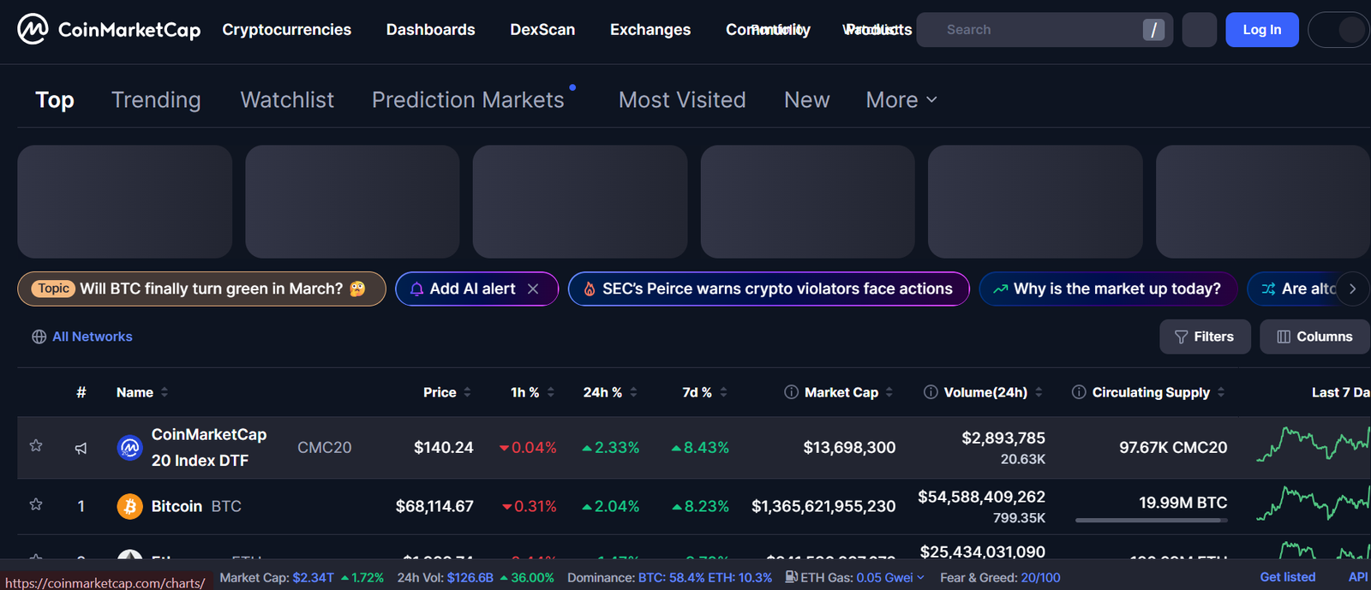Switch to the Trending tab
1371x590 pixels.
point(156,100)
